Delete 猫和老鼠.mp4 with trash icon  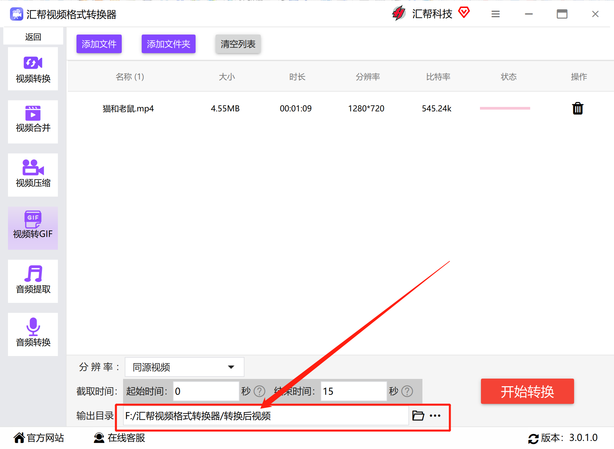click(578, 108)
